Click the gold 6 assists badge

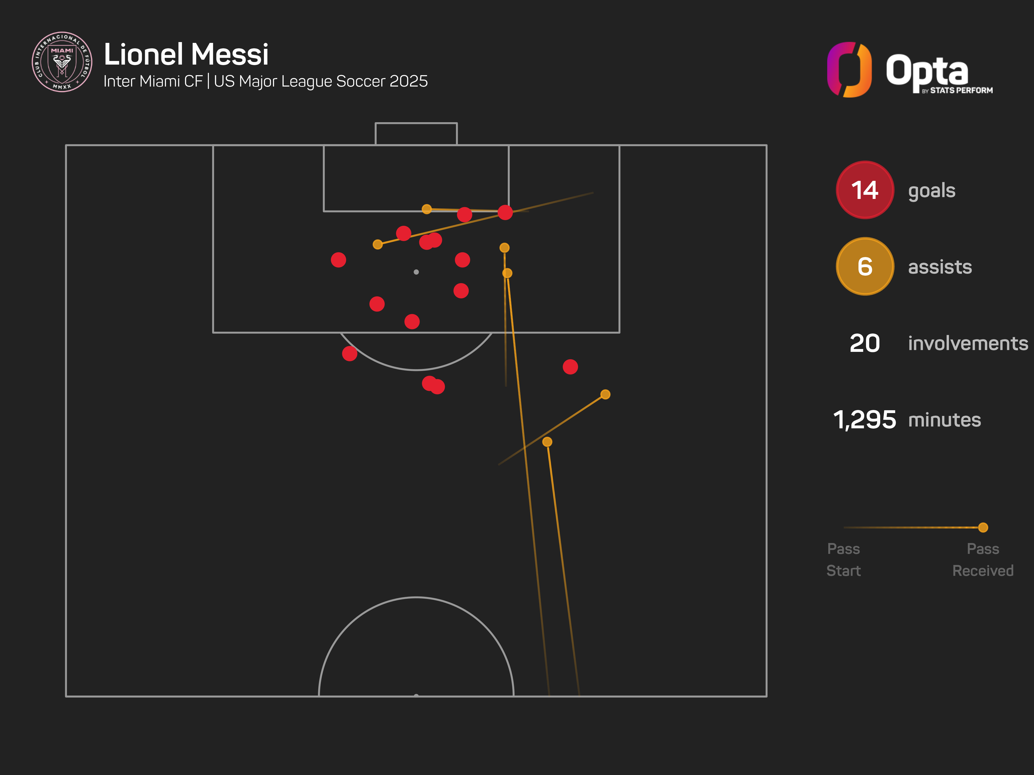864,266
